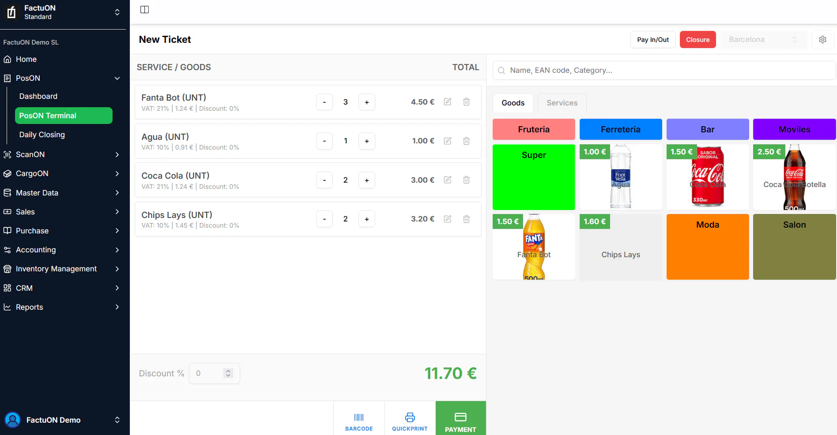Increase Agua quantity
The width and height of the screenshot is (837, 435).
pos(367,141)
